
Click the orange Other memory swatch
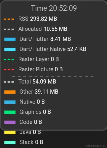point(10,92)
